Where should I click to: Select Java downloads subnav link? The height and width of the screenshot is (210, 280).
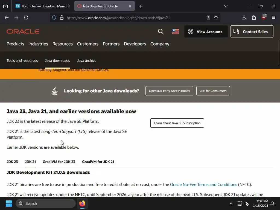click(x=57, y=60)
